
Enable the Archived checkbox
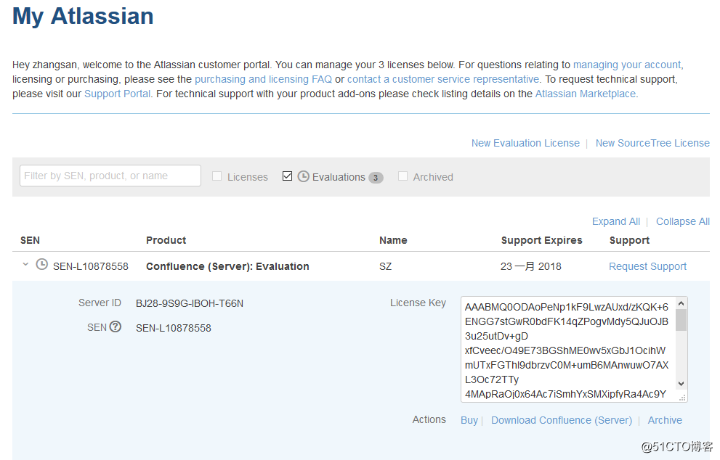(403, 176)
